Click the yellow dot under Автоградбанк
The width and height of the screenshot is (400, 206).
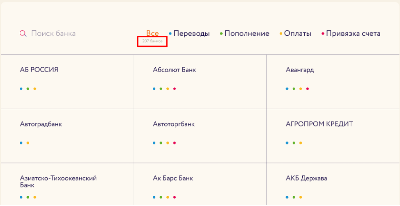(28, 143)
